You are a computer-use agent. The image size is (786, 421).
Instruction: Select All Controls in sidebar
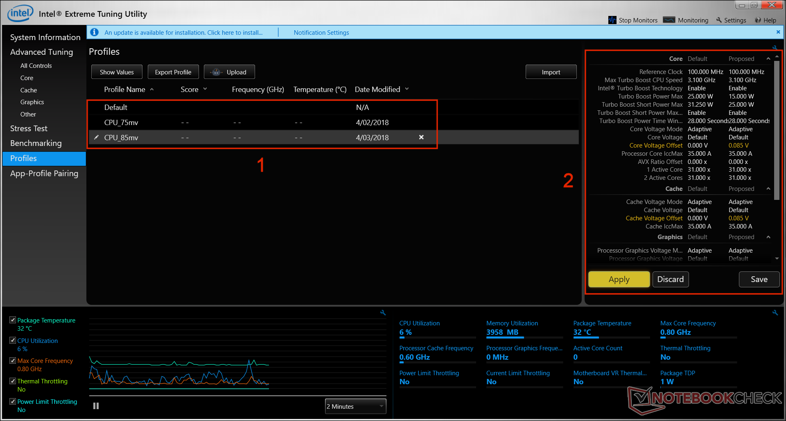point(36,66)
